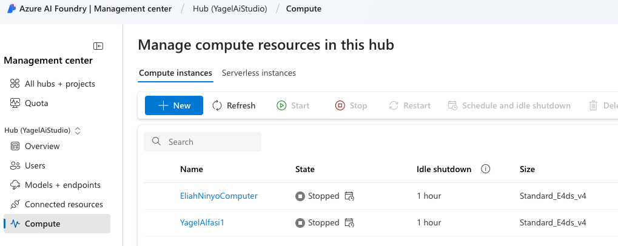
Task: Open the info icon beside Idle shutdown
Action: pos(486,169)
